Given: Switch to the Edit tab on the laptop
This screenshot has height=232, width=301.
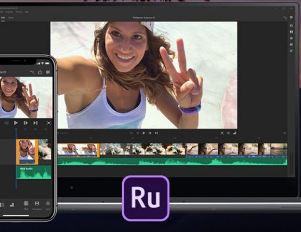Looking at the screenshot, I should [x=3, y=18].
